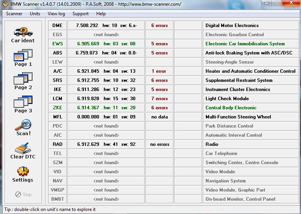Go to Page 3 icon

[x=23, y=102]
